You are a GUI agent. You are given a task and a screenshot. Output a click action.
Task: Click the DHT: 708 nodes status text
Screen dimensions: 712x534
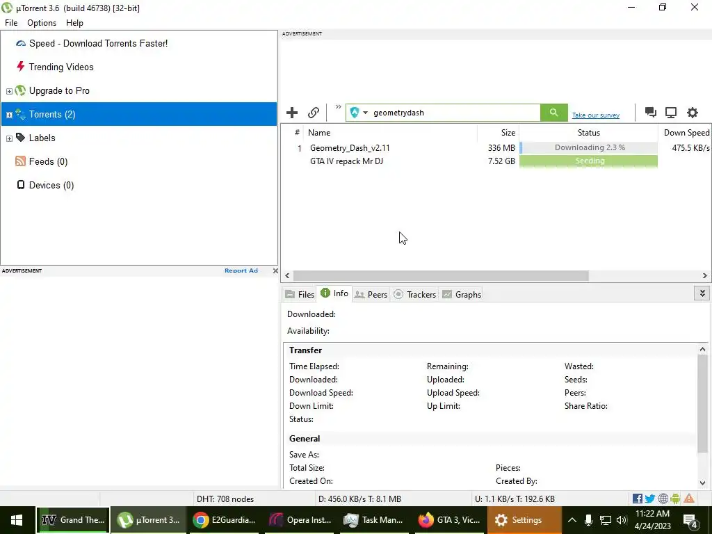(225, 499)
